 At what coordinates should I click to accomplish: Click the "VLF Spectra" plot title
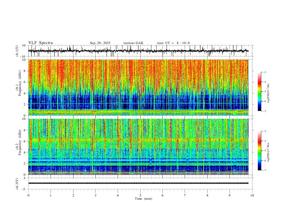(41, 43)
